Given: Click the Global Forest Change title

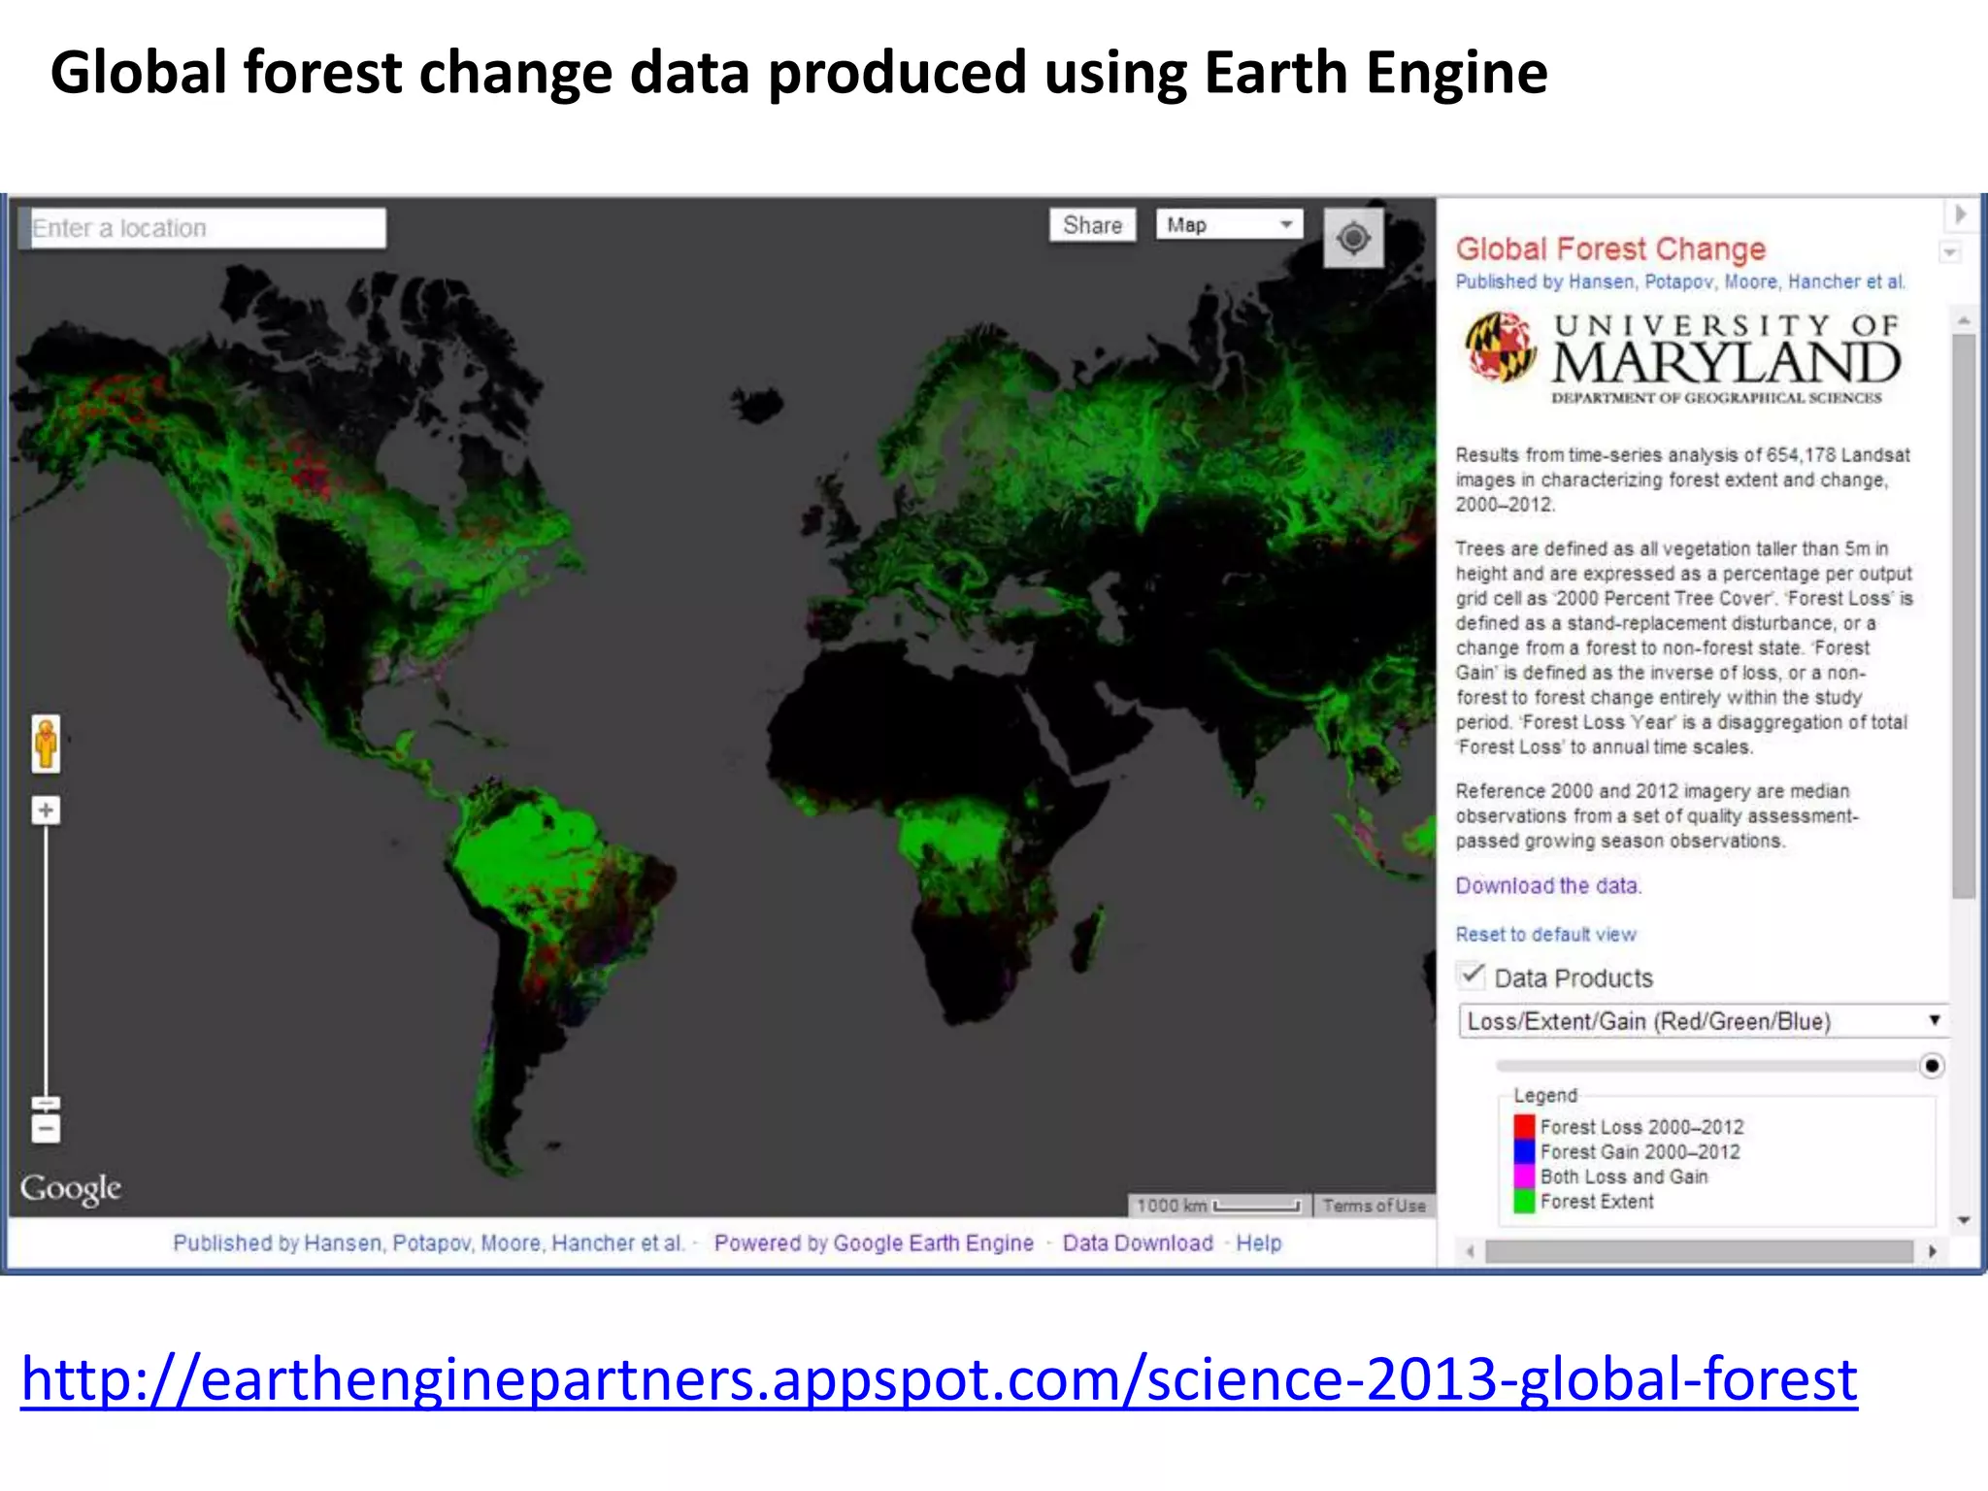Looking at the screenshot, I should pyautogui.click(x=1610, y=249).
